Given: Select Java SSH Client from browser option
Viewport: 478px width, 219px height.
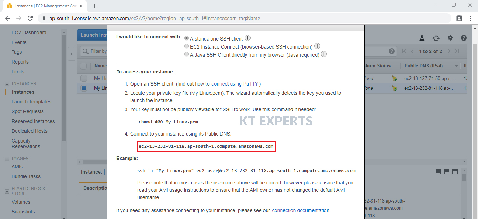Looking at the screenshot, I should [x=187, y=54].
